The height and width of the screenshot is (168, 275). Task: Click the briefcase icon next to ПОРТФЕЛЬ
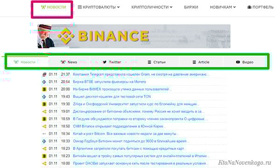tap(249, 7)
